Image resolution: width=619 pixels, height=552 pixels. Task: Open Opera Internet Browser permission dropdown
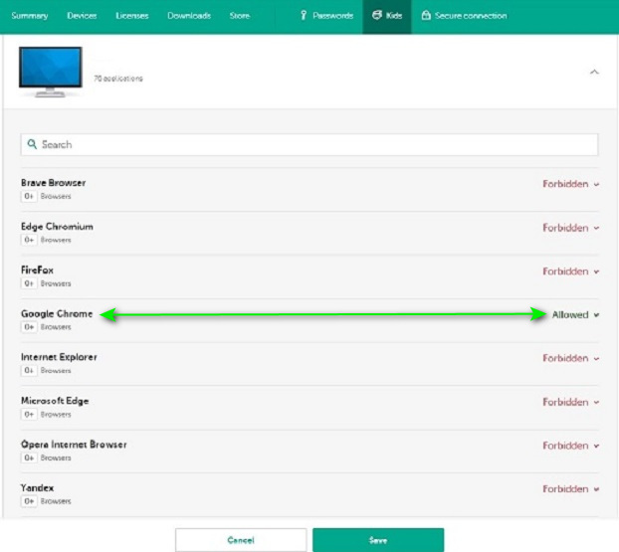click(571, 446)
